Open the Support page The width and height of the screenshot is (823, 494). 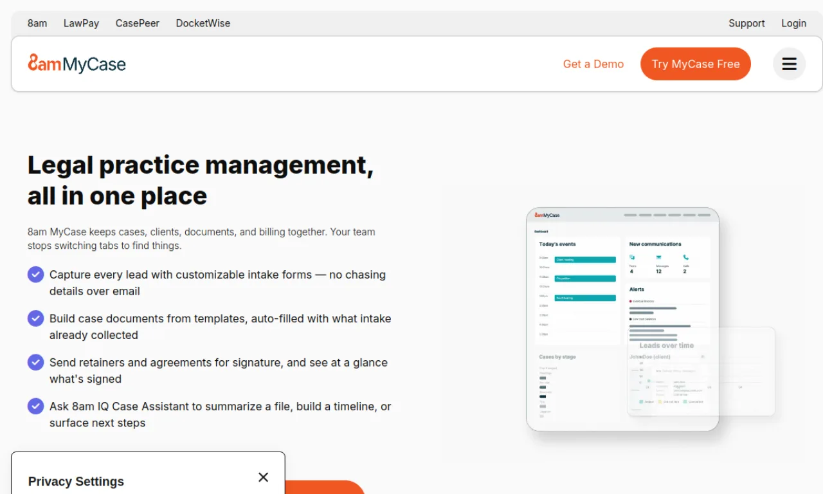click(746, 23)
